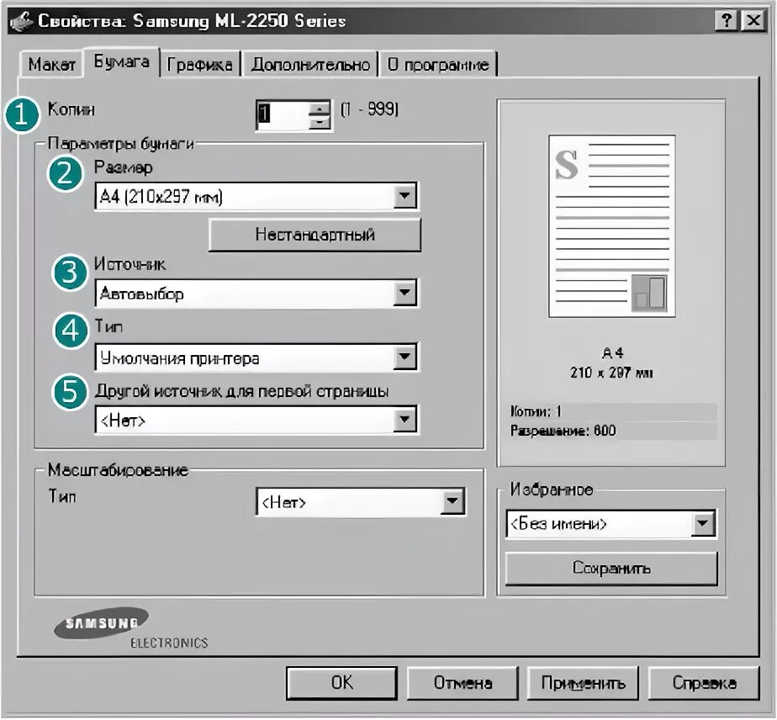Click the Применить button
Screen dimensions: 777x720
pyautogui.click(x=583, y=683)
